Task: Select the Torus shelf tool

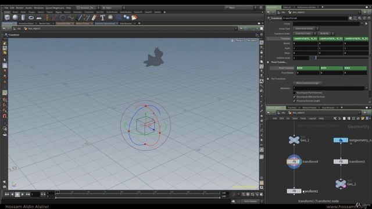Action: pos(31,17)
